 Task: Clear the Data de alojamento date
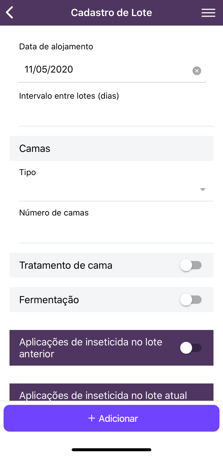coord(197,71)
